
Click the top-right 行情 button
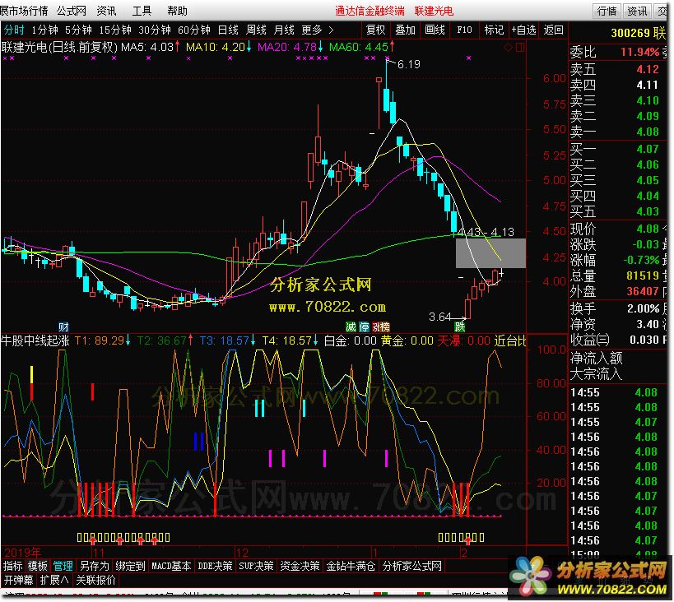607,11
